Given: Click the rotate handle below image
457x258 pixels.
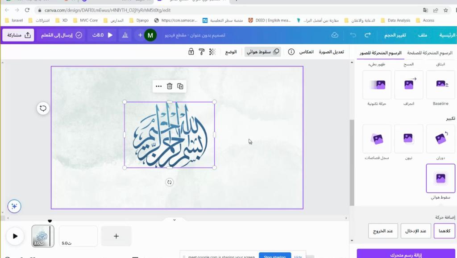Looking at the screenshot, I should [169, 182].
